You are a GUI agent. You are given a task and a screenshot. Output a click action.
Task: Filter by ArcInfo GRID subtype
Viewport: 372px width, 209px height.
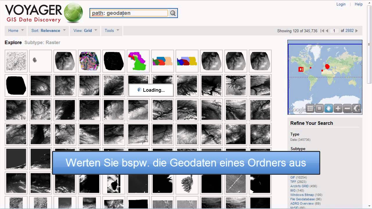coord(299,186)
